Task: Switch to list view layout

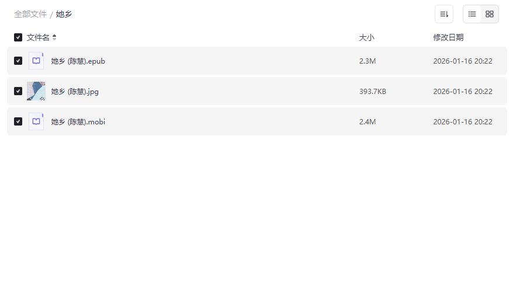Action: pos(472,14)
